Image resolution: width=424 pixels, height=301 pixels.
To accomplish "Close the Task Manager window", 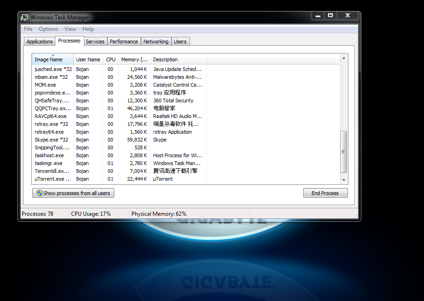I will click(x=348, y=16).
